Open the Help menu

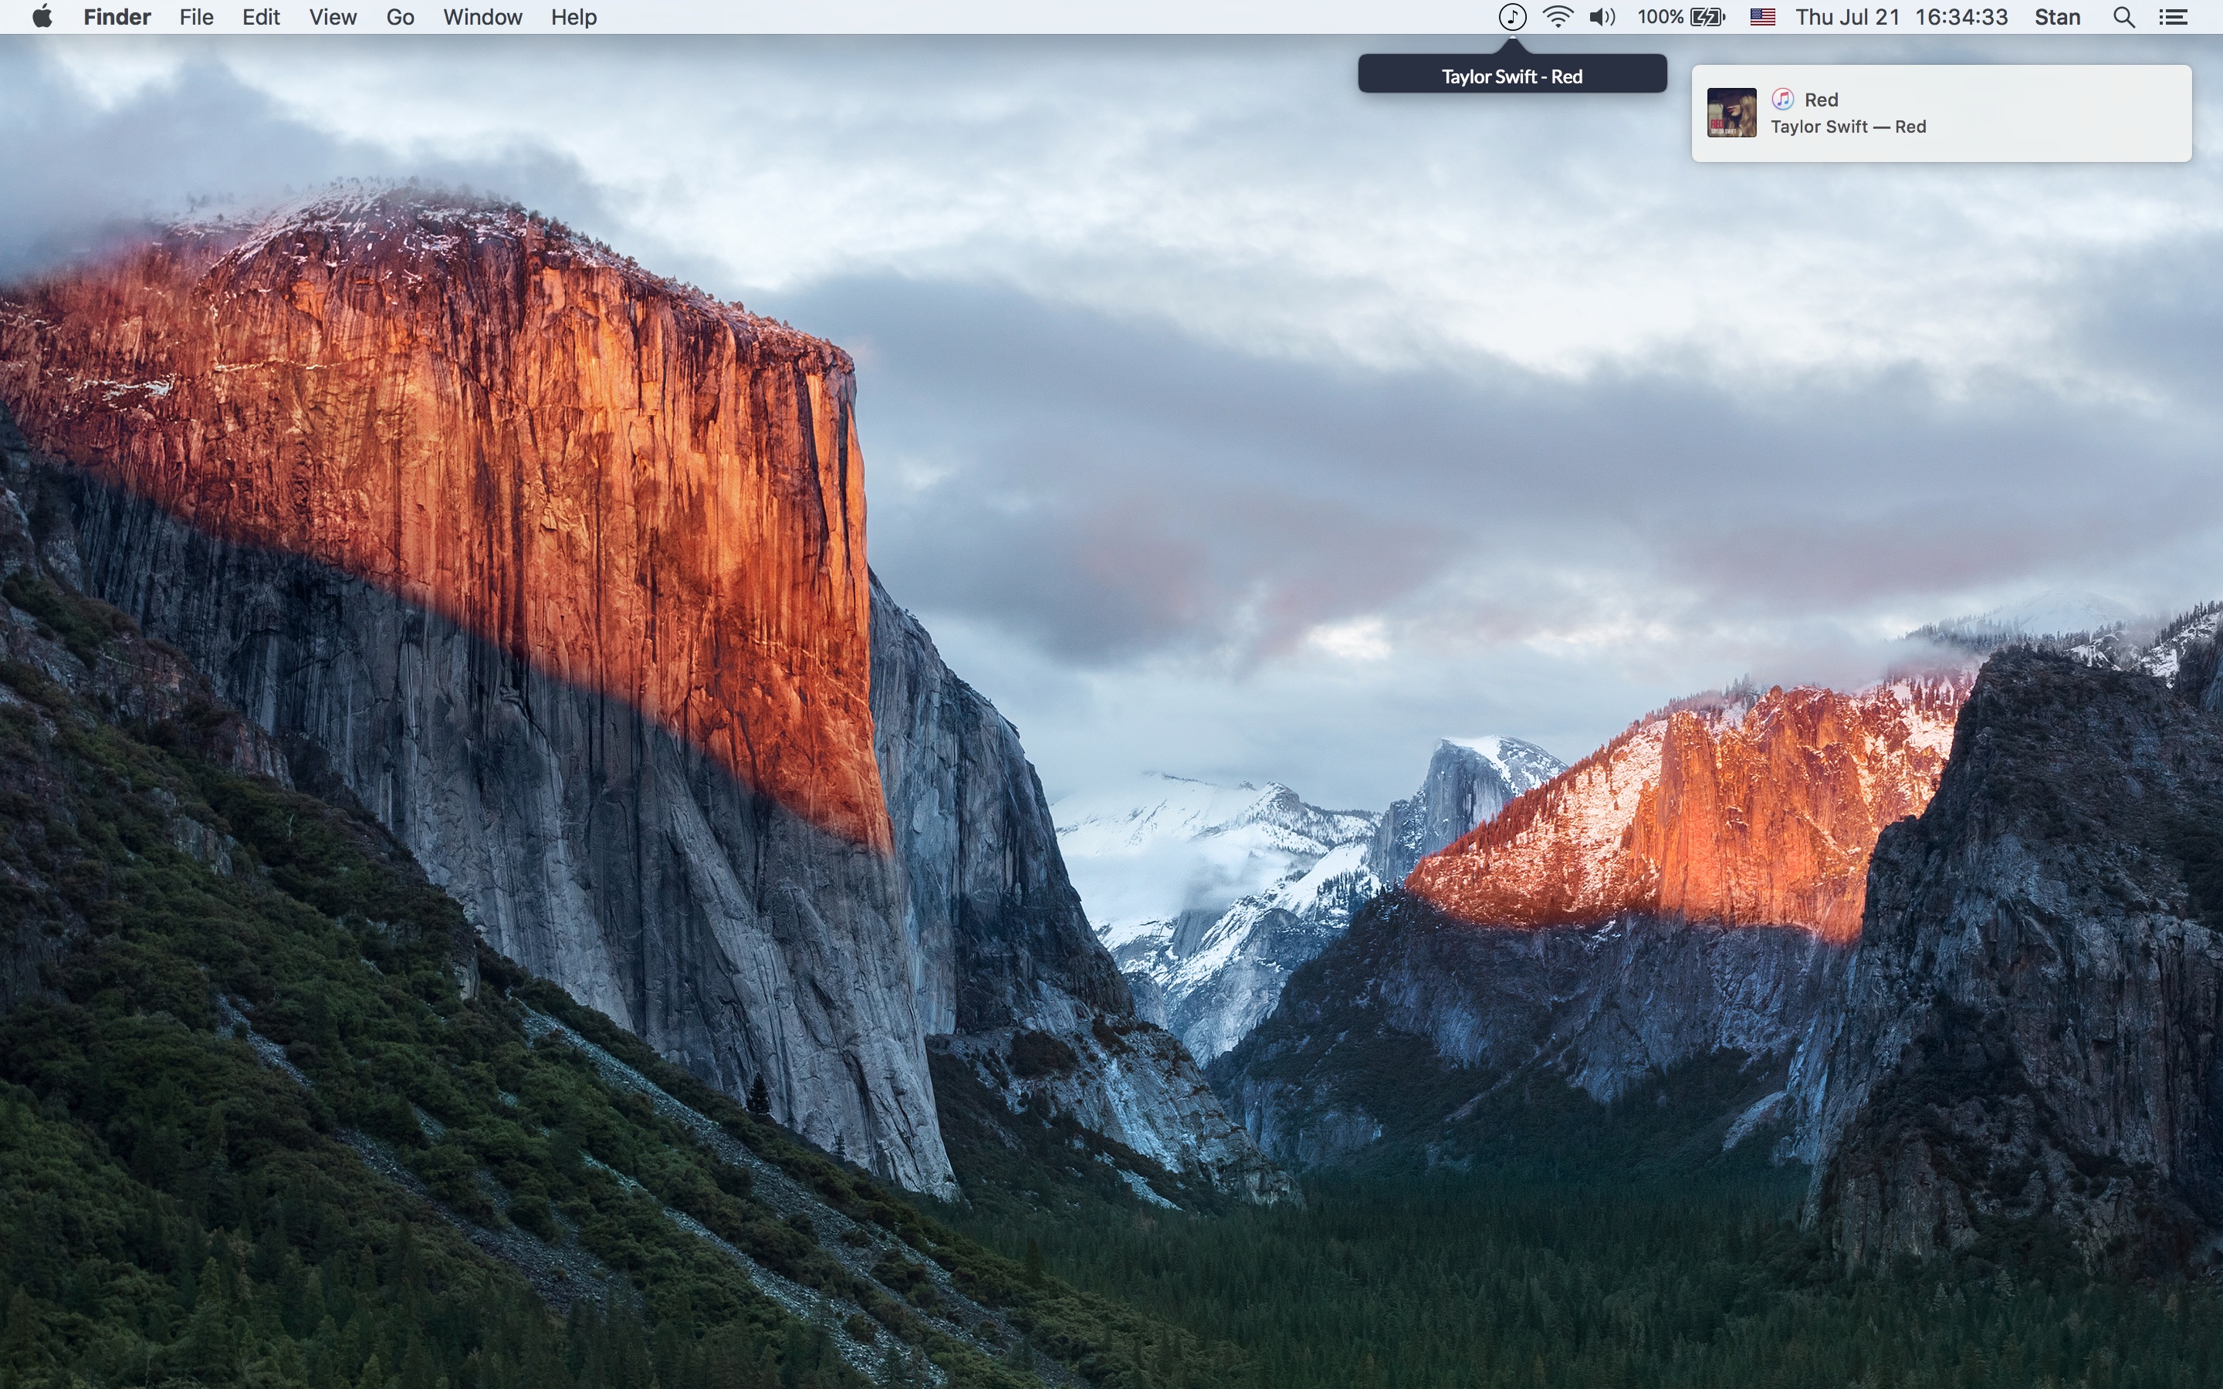(x=574, y=18)
